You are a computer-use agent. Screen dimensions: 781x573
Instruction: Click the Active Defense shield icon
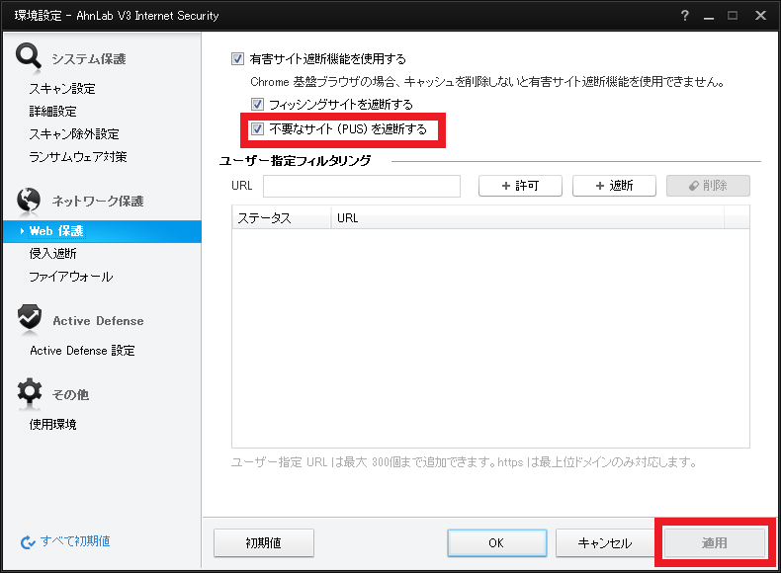(x=30, y=316)
